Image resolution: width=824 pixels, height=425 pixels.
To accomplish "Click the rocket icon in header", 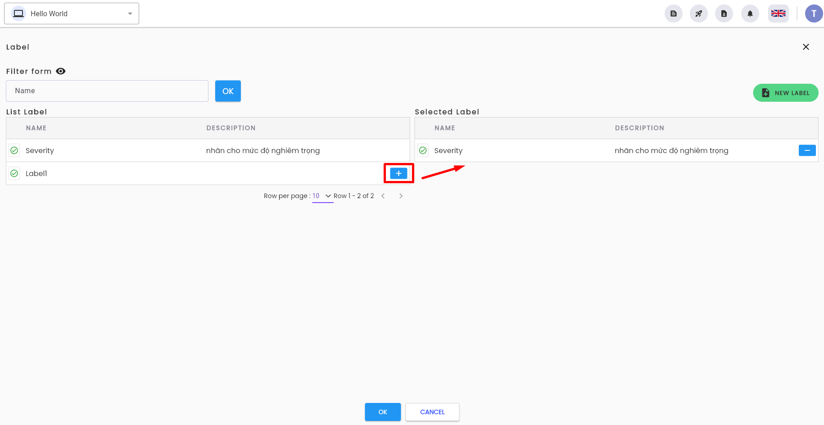I will pyautogui.click(x=699, y=14).
